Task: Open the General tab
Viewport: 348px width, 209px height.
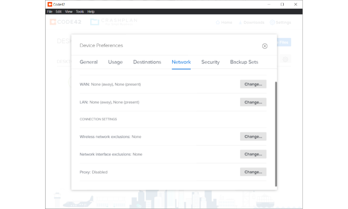Action: coord(88,62)
